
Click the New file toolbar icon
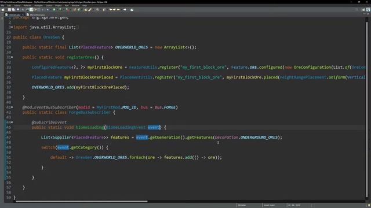tap(3, 10)
